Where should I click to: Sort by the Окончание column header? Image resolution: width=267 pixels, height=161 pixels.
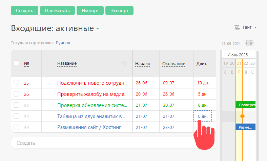pos(174,64)
